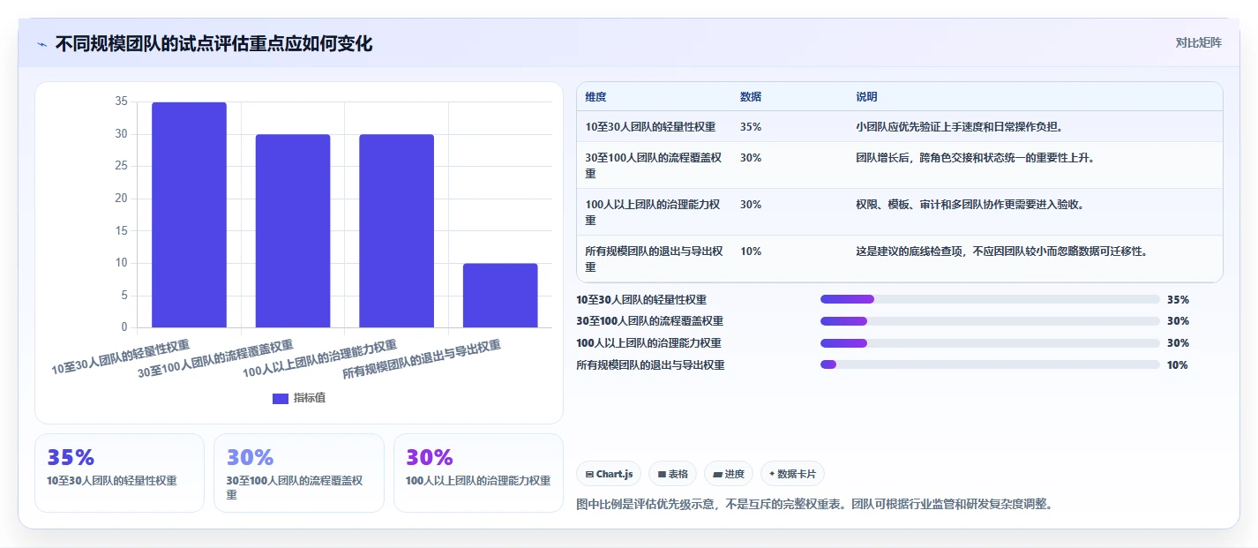Click the progress bar for 治理能力权重
Viewport: 1258px width, 548px height.
tap(990, 343)
